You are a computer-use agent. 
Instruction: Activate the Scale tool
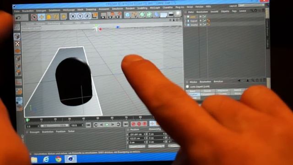[49, 17]
